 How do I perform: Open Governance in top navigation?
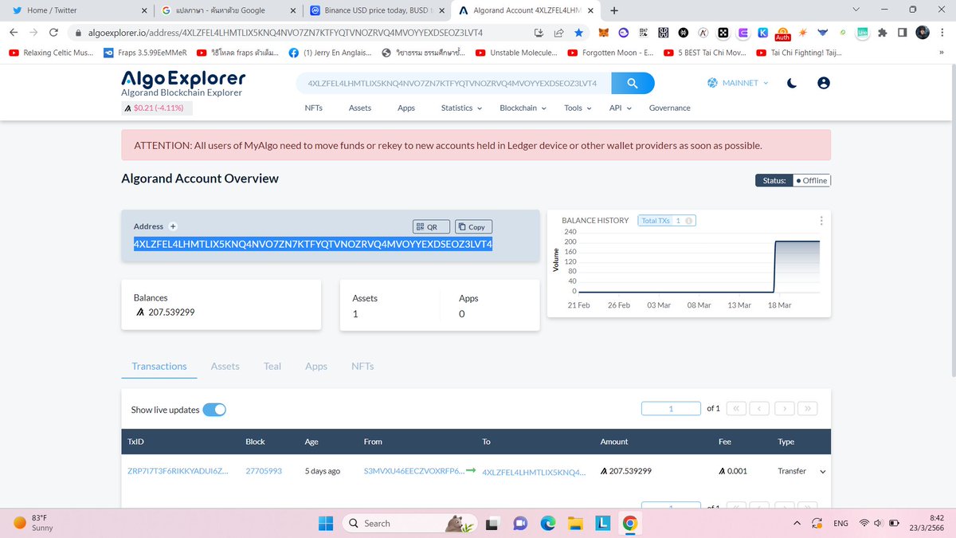(x=670, y=108)
